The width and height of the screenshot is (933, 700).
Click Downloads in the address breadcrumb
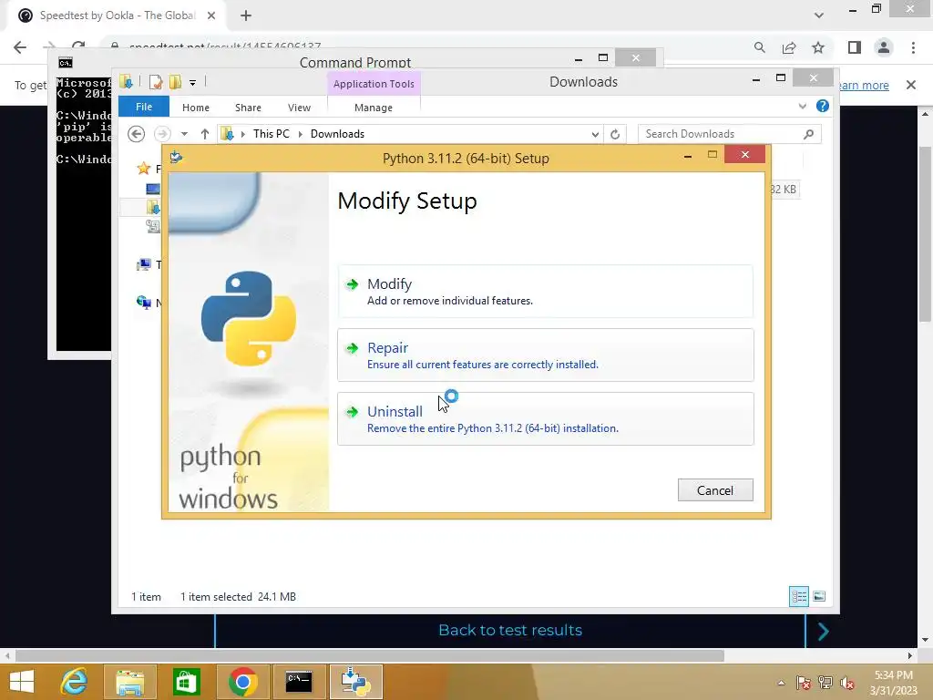tap(337, 134)
